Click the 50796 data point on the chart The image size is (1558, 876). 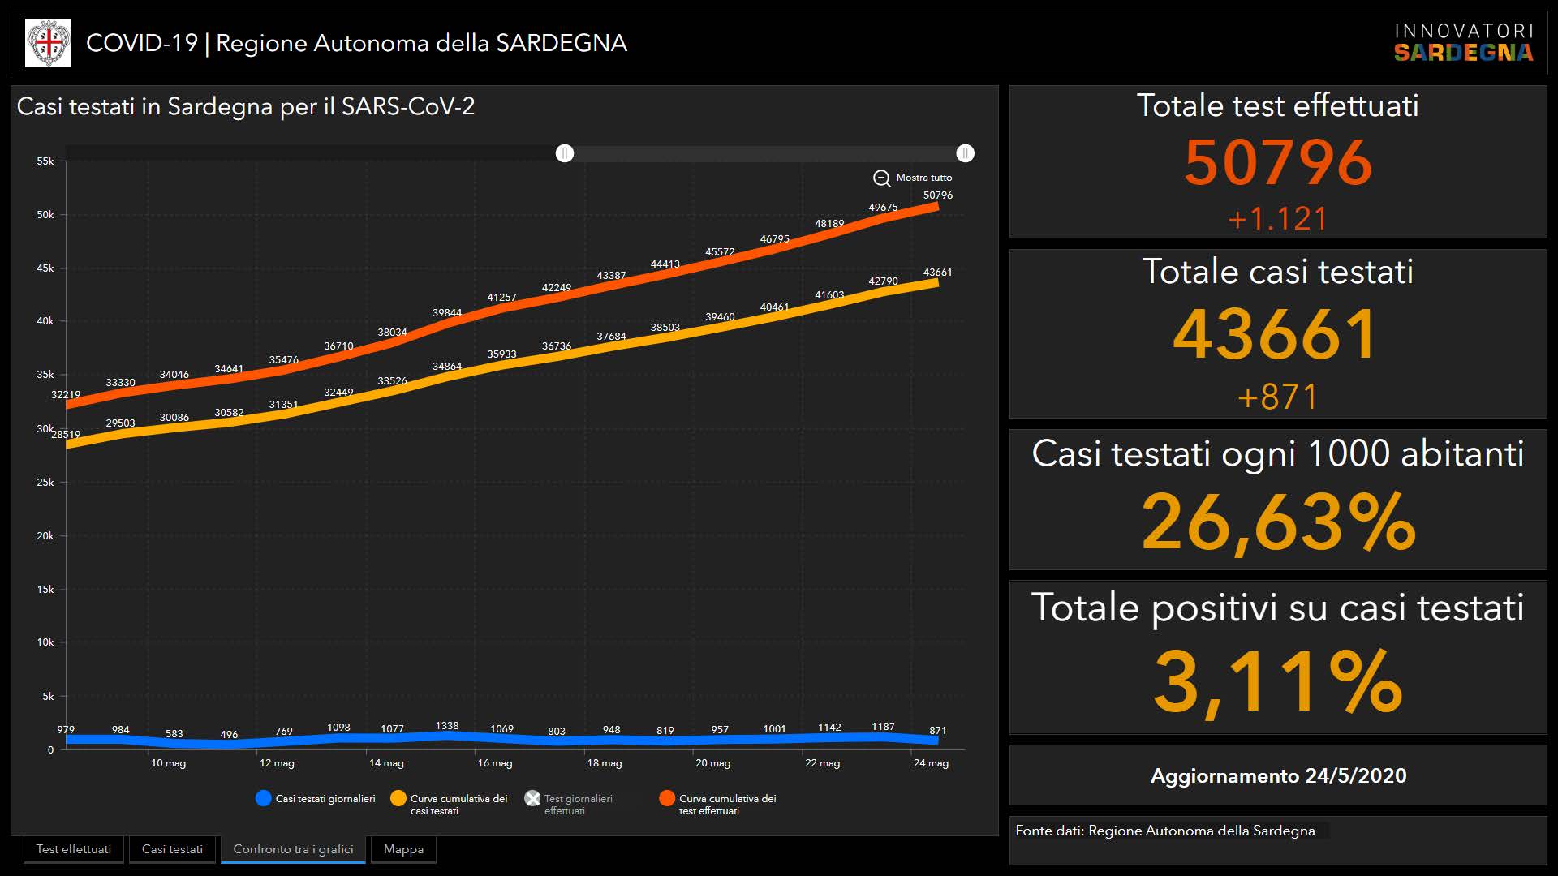[x=937, y=206]
